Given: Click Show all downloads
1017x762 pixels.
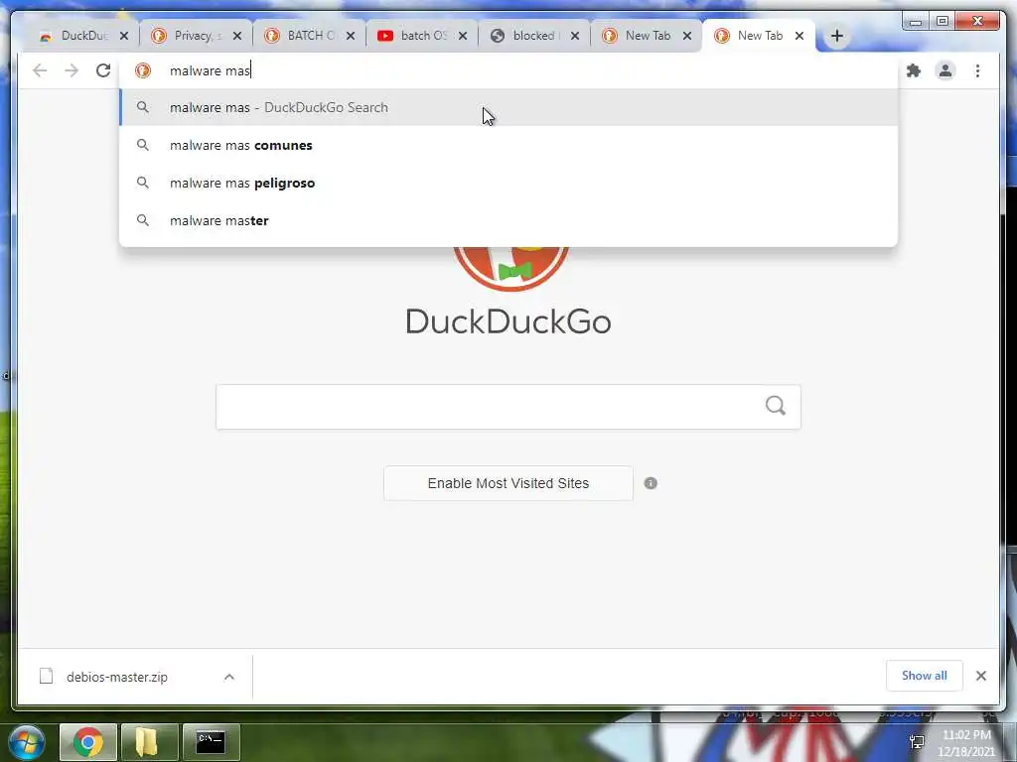Looking at the screenshot, I should coord(925,676).
